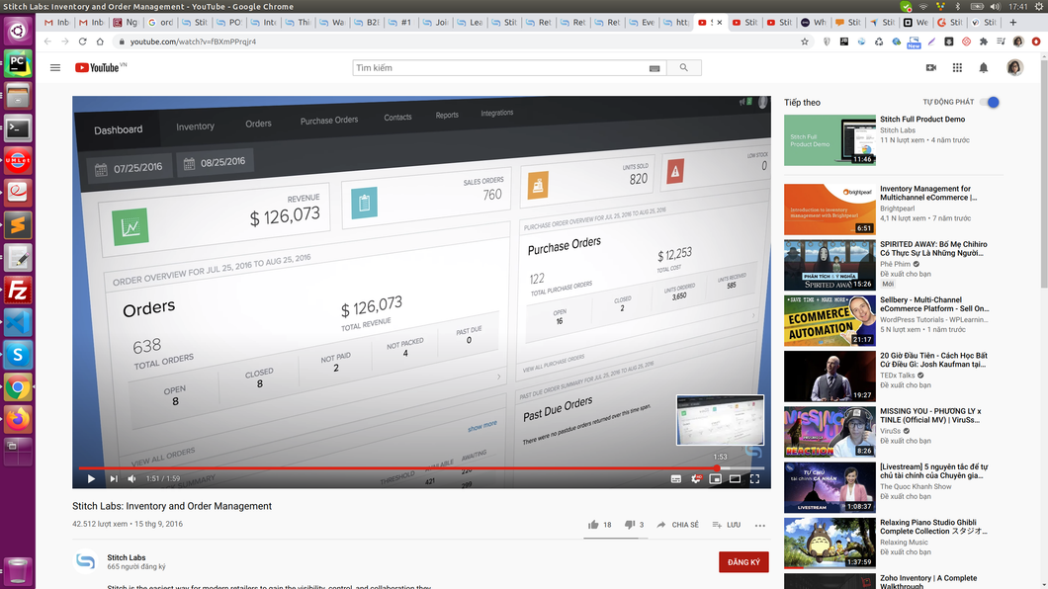The width and height of the screenshot is (1048, 589).
Task: Open the YouTube notifications bell
Action: (983, 68)
